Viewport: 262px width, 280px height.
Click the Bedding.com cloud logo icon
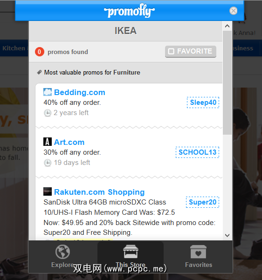(48, 92)
